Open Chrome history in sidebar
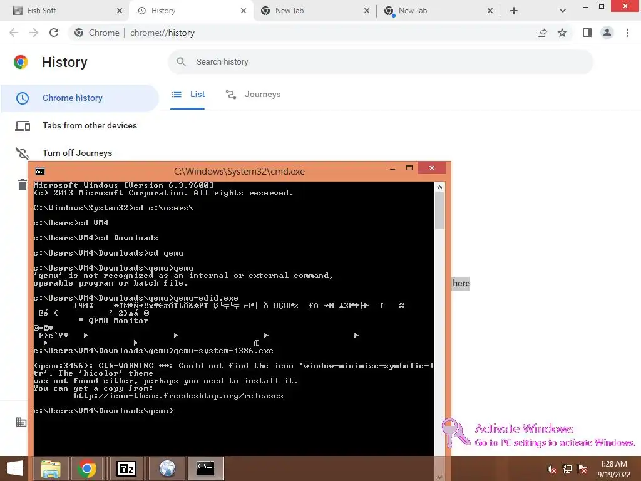 [79, 98]
